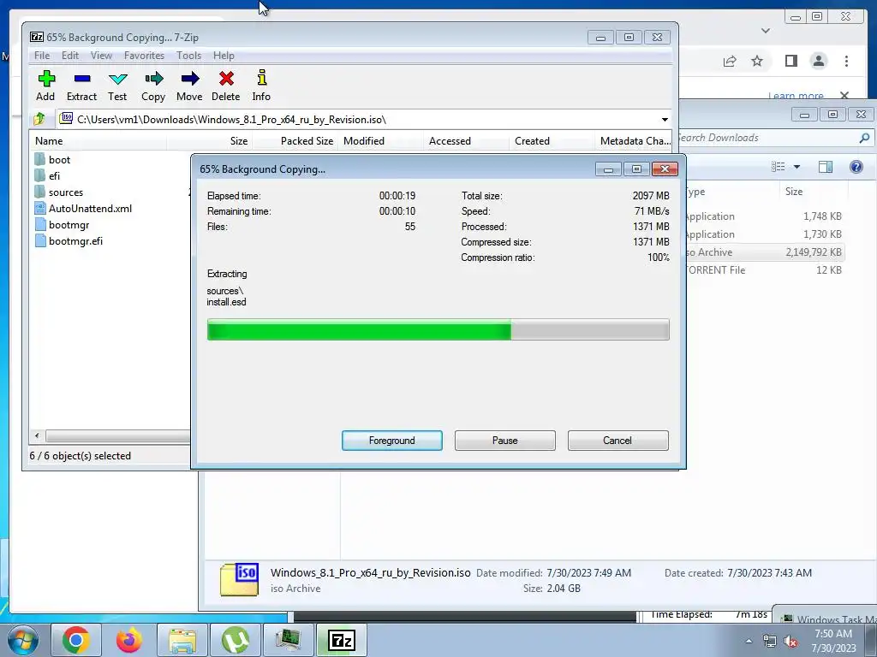This screenshot has height=657, width=877.
Task: Close the Background Copying dialog
Action: (x=665, y=169)
